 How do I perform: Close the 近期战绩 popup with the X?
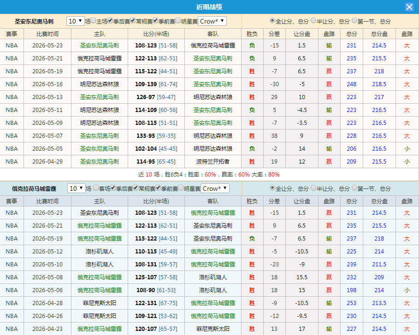point(409,6)
